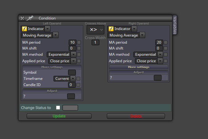The width and height of the screenshot is (208, 139).
Task: Toggle checkbox beside left MA shift
Action: click(79, 48)
